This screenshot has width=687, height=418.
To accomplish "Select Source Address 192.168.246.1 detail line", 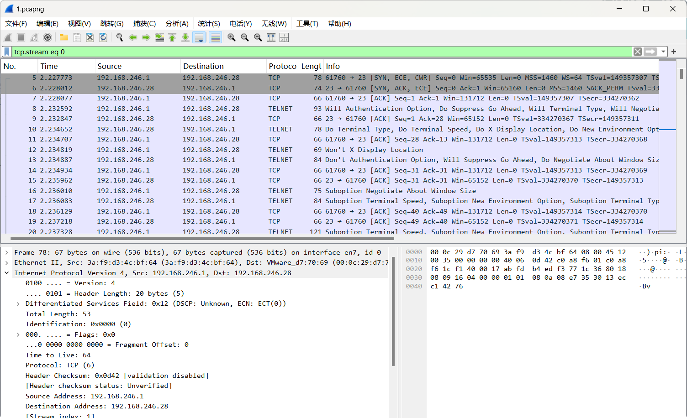I will pos(85,396).
